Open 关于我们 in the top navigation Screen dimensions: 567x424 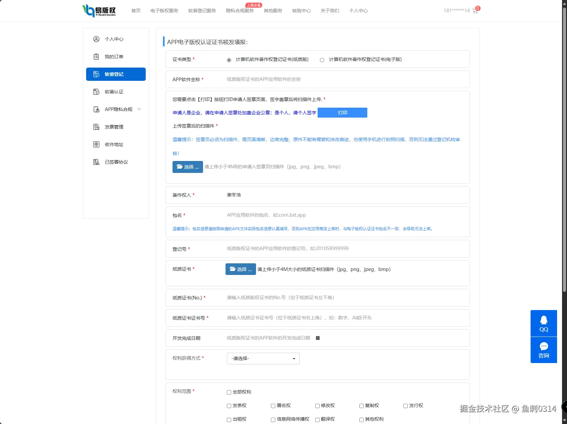point(330,11)
